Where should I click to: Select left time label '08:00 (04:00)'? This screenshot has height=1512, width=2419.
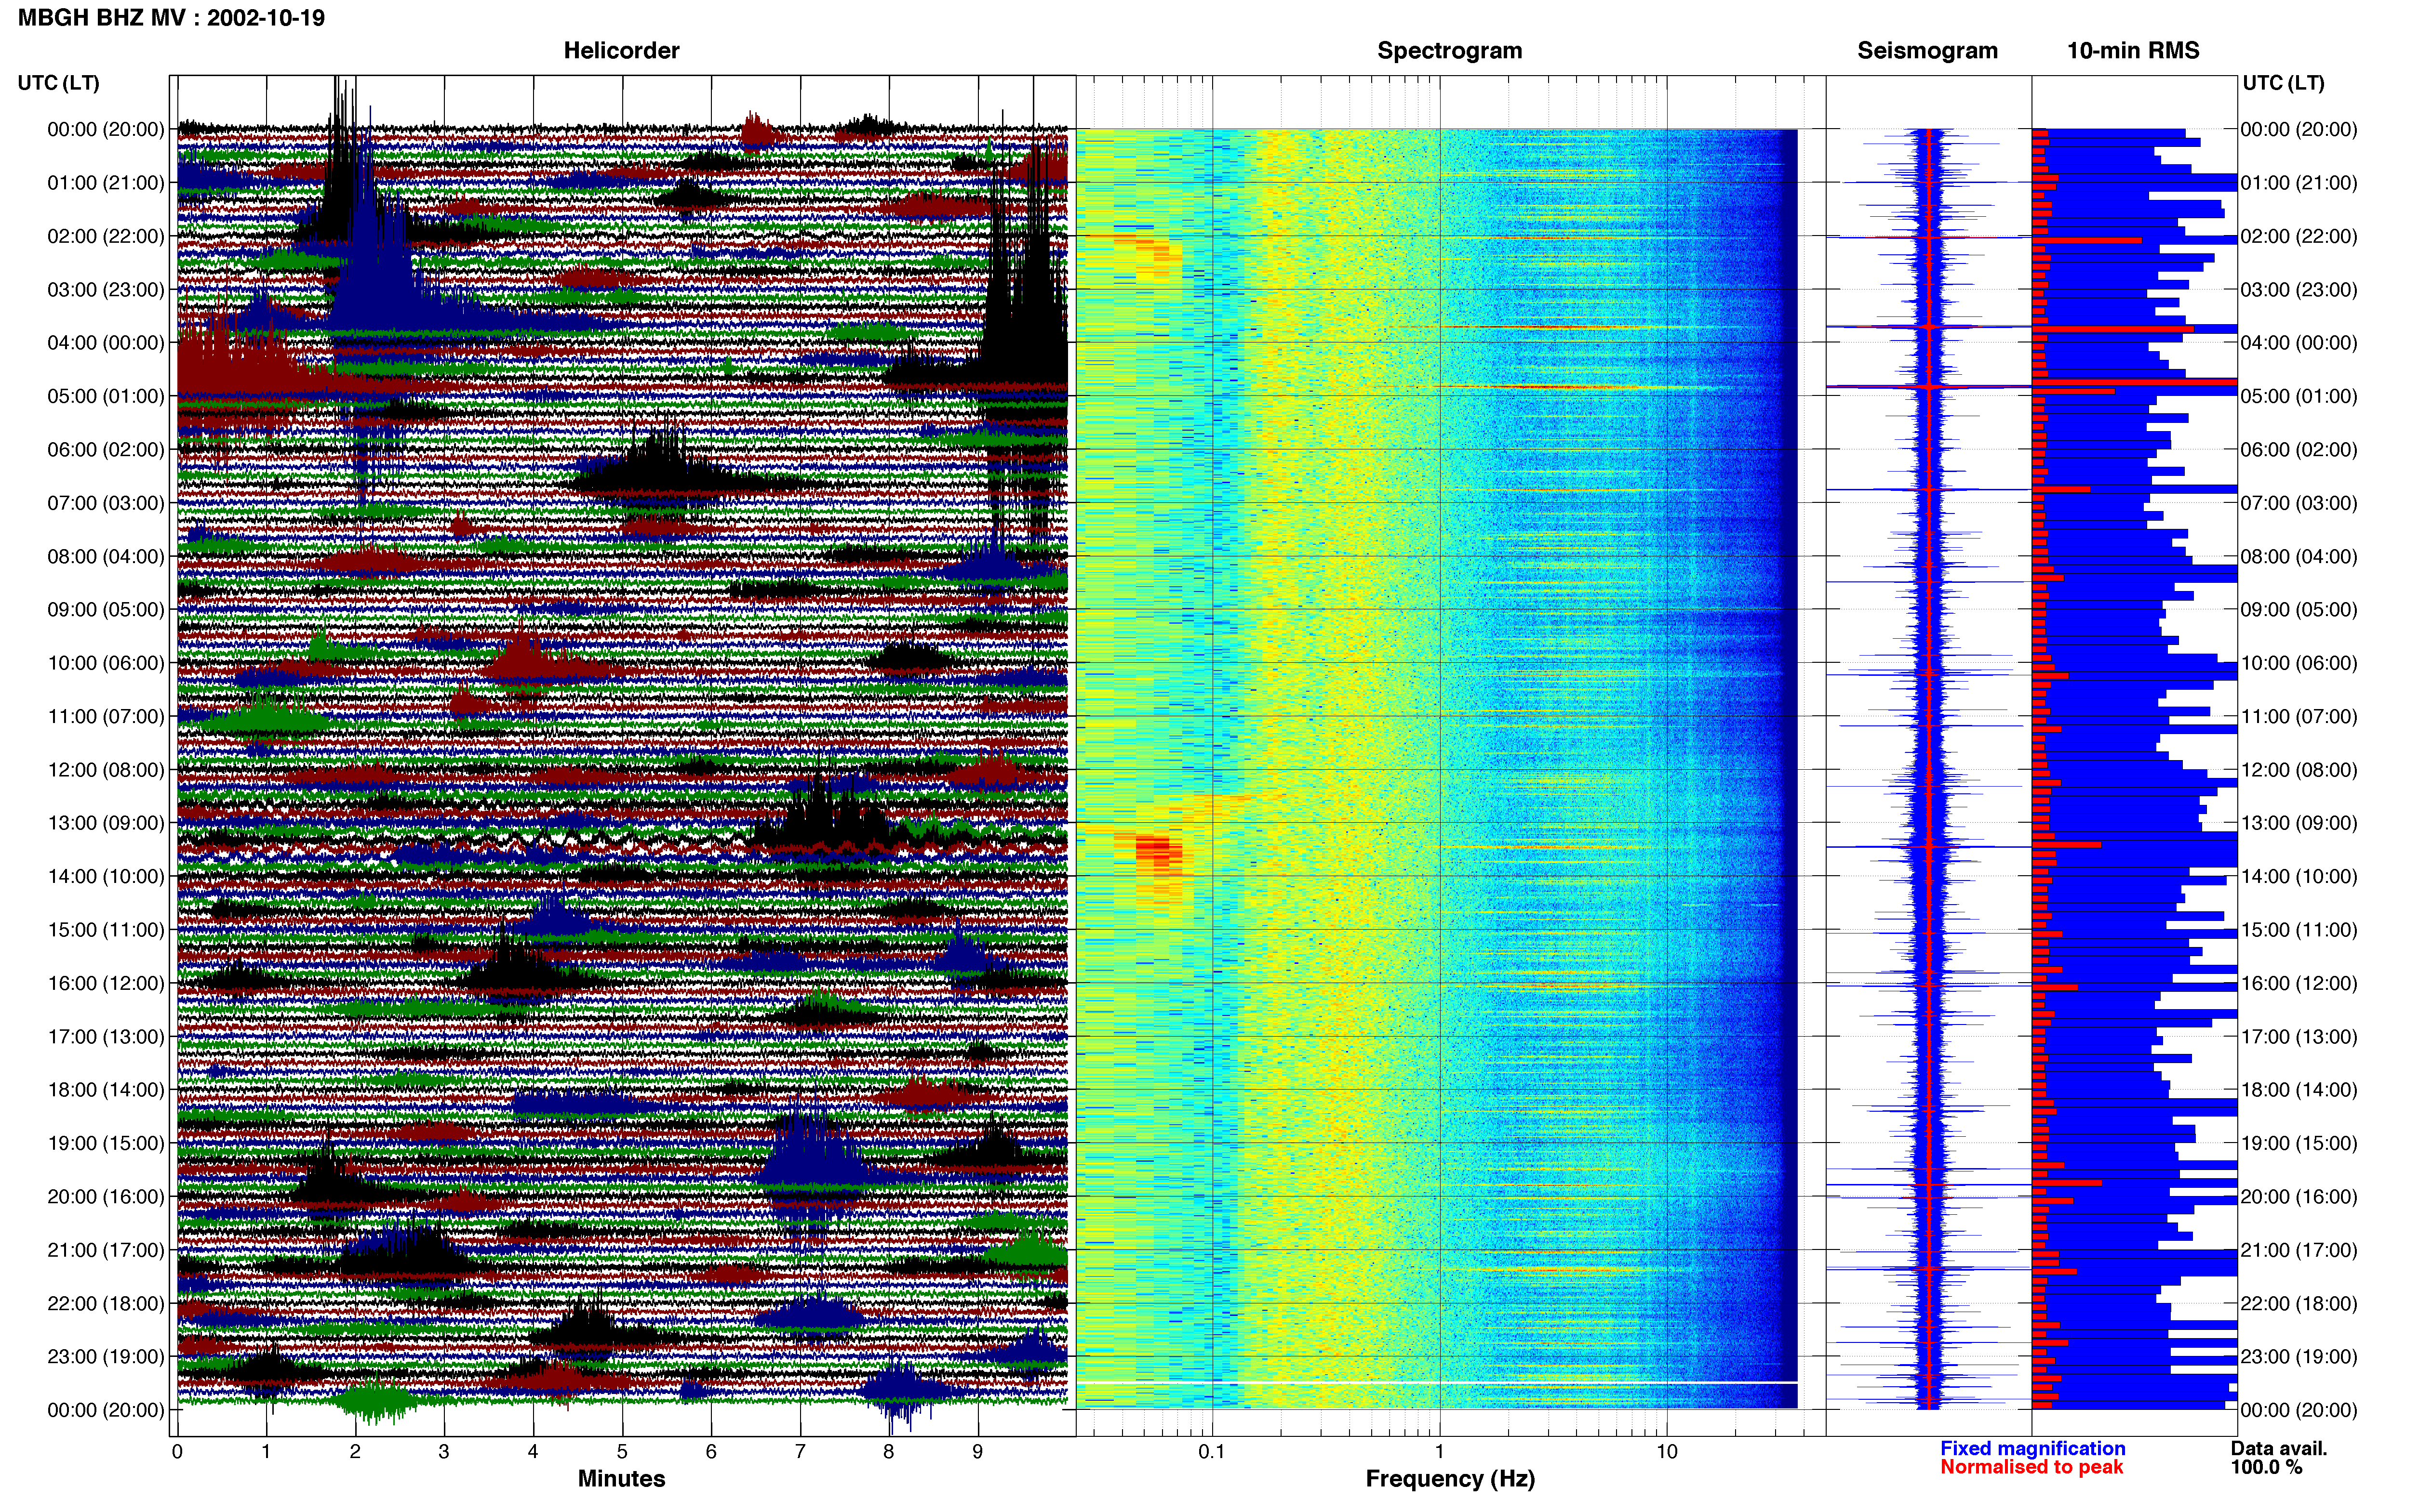tap(106, 556)
